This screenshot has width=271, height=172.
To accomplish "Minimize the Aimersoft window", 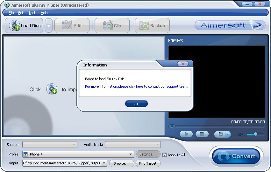I will click(247, 4).
